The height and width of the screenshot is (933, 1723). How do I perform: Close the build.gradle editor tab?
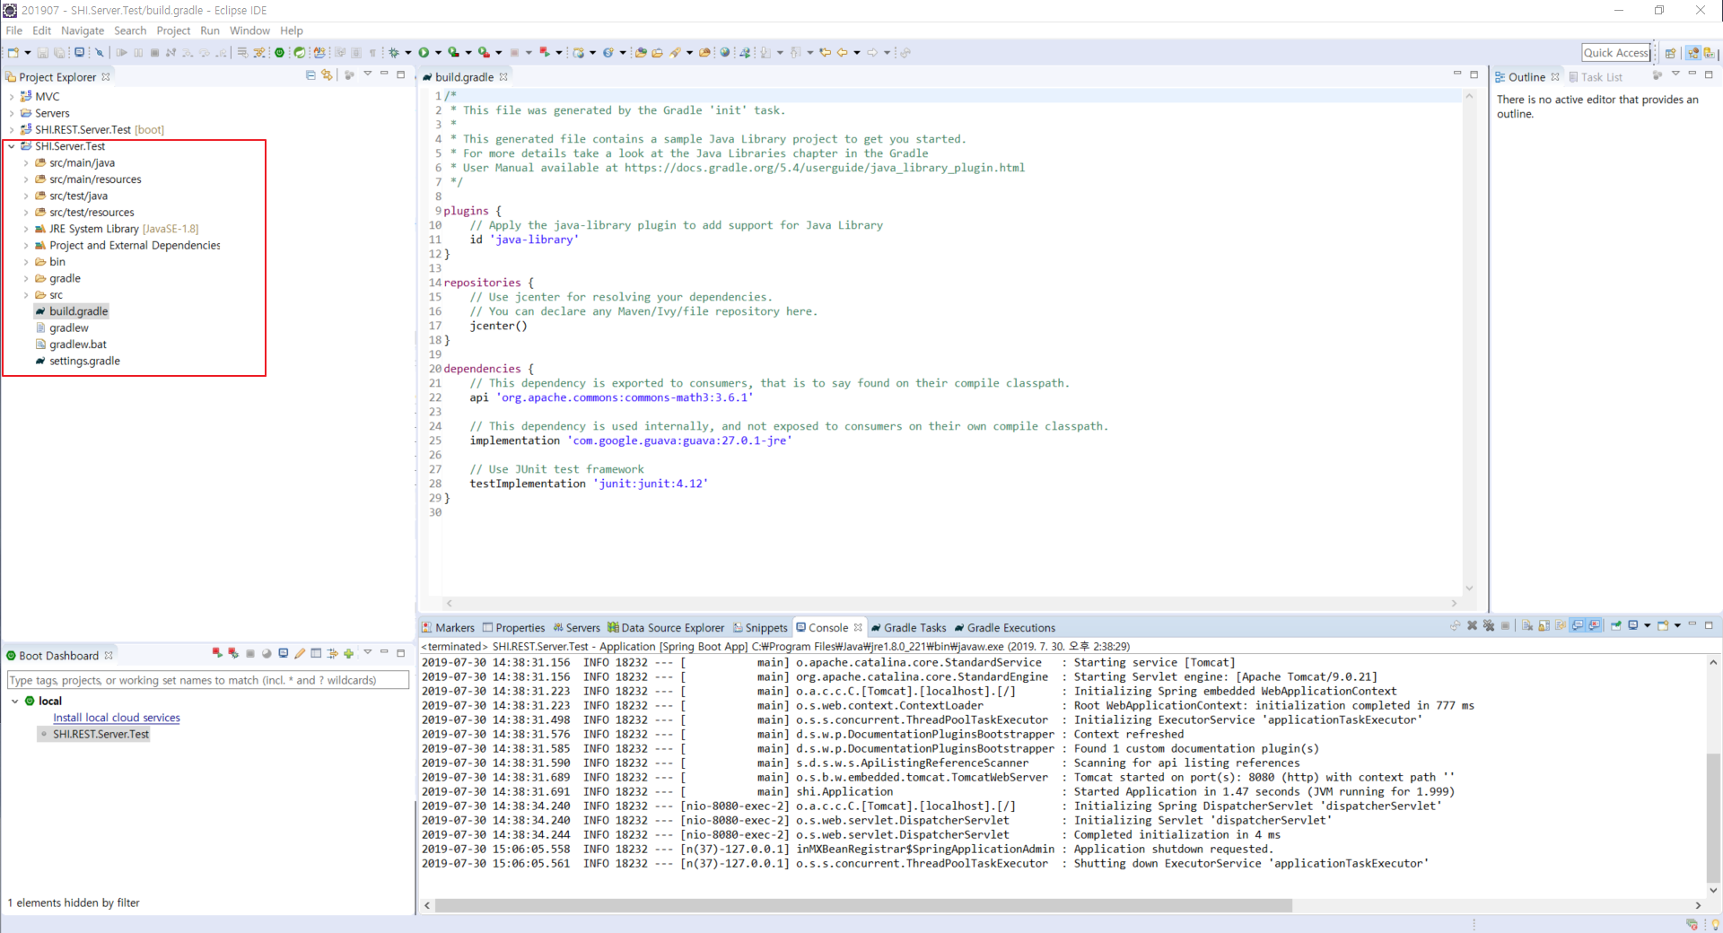coord(503,77)
